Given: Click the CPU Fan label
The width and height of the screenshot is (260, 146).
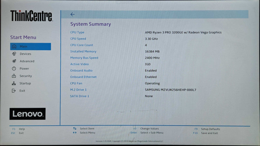Looking at the screenshot, I should 76,84.
